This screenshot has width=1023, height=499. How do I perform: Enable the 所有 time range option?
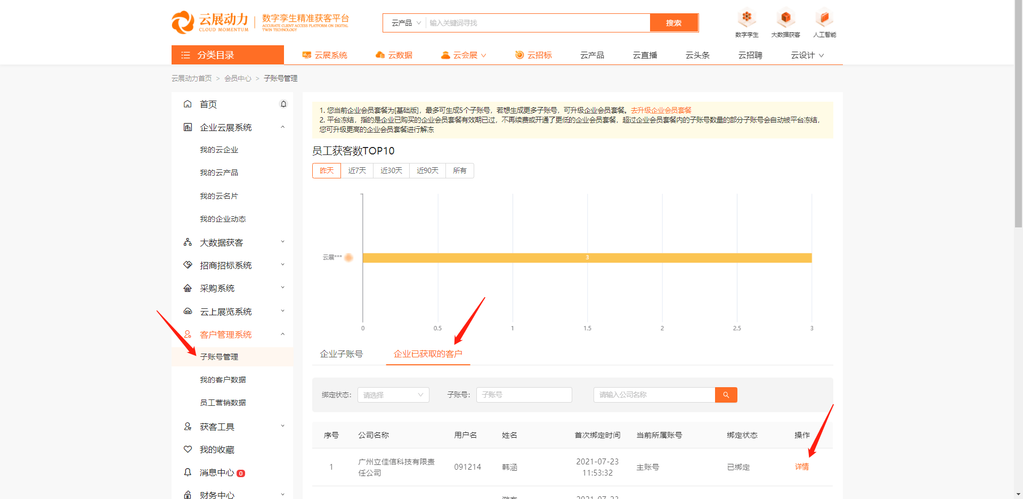459,170
